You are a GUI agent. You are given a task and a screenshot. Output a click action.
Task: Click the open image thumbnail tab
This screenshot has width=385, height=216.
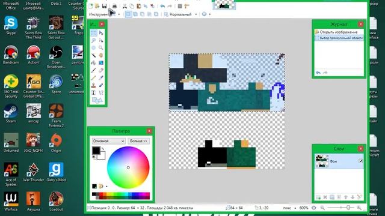click(x=224, y=5)
